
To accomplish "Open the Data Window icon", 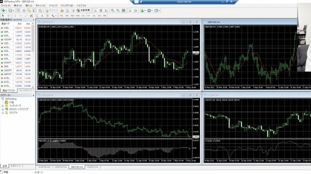I will coord(24,10).
